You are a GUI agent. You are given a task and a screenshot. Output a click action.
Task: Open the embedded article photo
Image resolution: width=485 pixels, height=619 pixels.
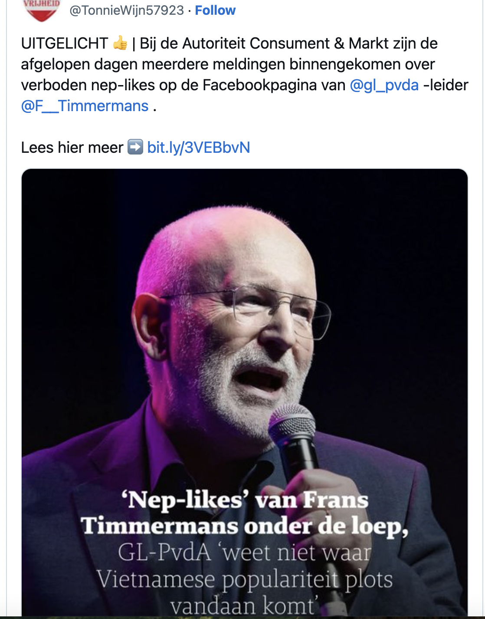[245, 304]
